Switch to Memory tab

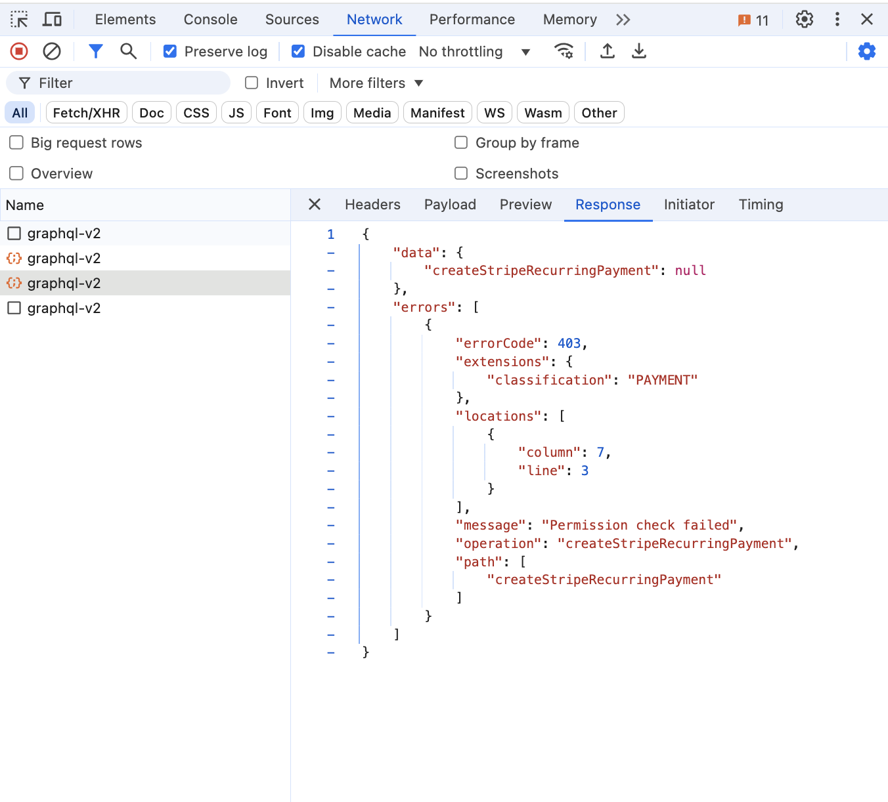pos(570,20)
